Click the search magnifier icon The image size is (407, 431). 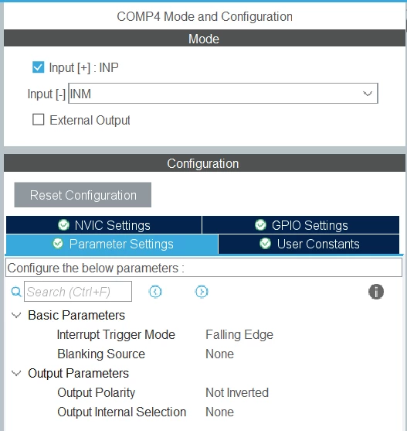point(16,292)
